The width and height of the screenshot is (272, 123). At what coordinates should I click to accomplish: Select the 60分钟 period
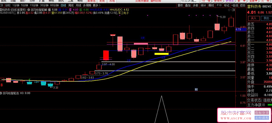(54, 5)
